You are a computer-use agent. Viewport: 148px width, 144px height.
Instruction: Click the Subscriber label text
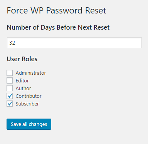click(27, 104)
